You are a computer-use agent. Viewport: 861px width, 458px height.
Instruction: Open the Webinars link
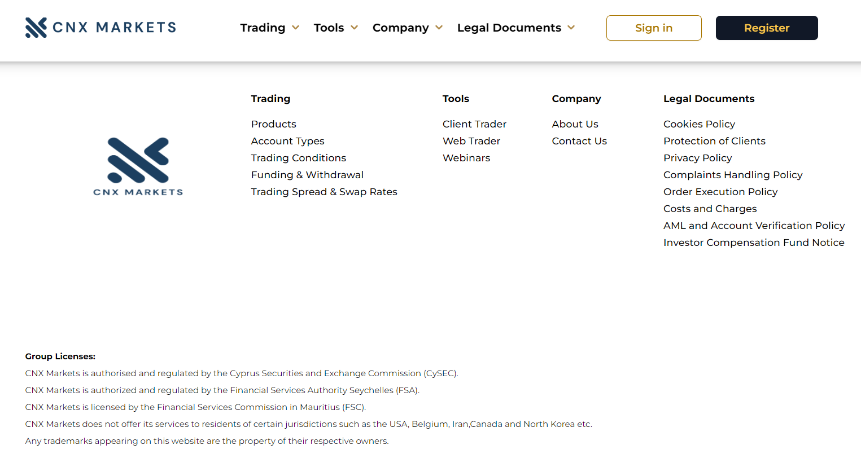(466, 158)
